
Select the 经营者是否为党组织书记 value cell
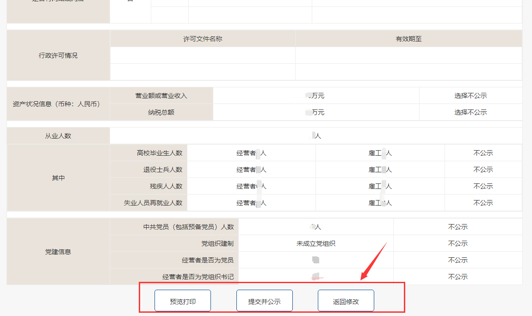315,277
